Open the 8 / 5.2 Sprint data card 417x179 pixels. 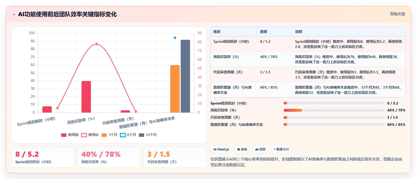tap(43, 157)
